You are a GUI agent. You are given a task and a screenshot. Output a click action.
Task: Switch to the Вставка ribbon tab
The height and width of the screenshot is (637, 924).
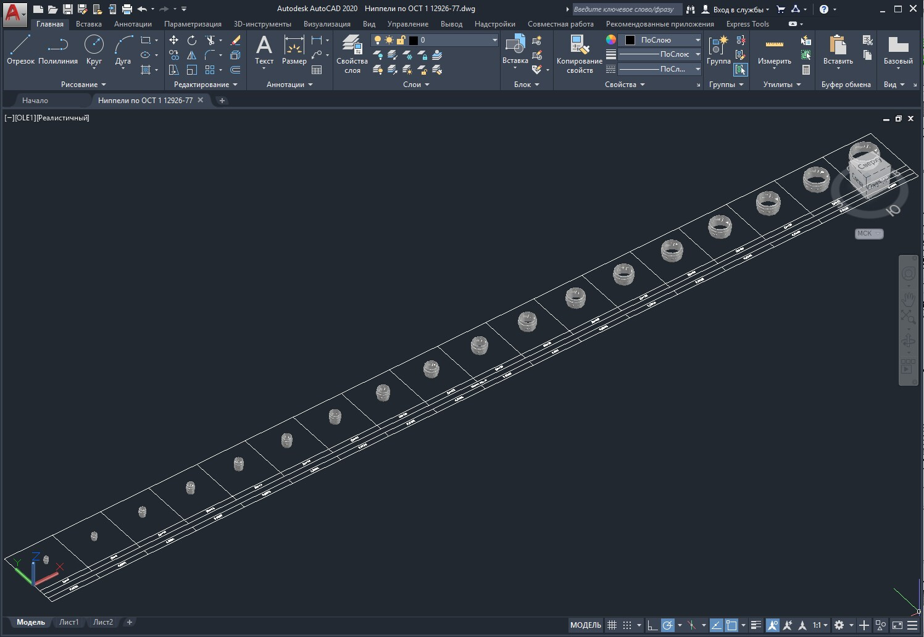coord(89,24)
